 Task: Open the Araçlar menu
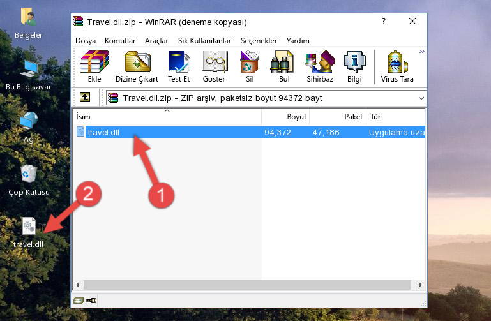(x=156, y=41)
